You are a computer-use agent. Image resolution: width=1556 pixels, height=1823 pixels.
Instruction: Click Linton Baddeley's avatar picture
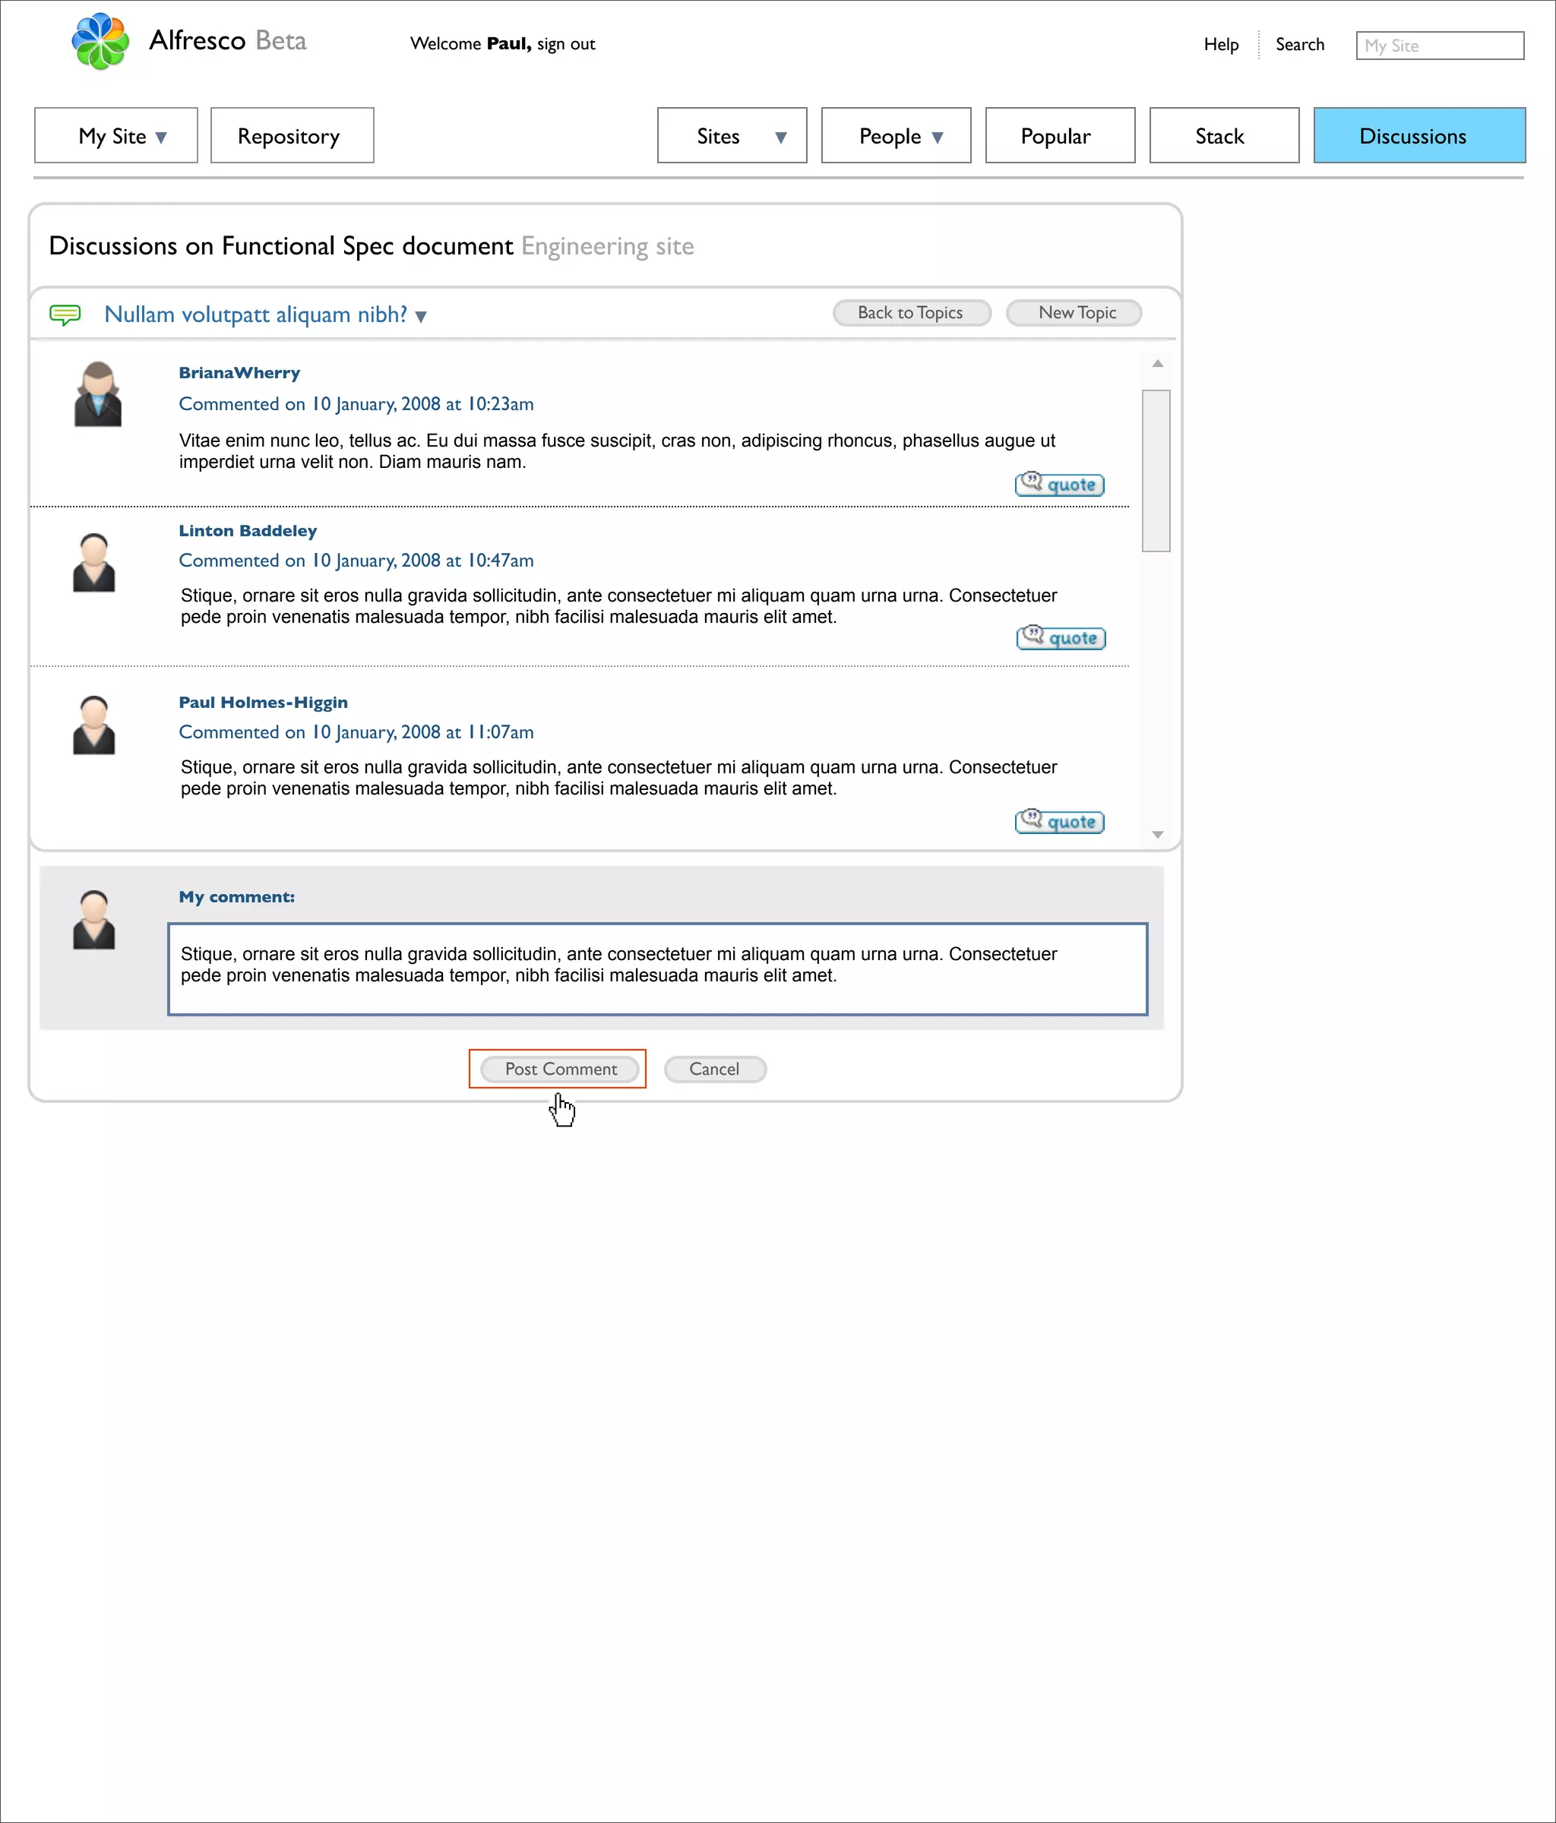pyautogui.click(x=94, y=562)
